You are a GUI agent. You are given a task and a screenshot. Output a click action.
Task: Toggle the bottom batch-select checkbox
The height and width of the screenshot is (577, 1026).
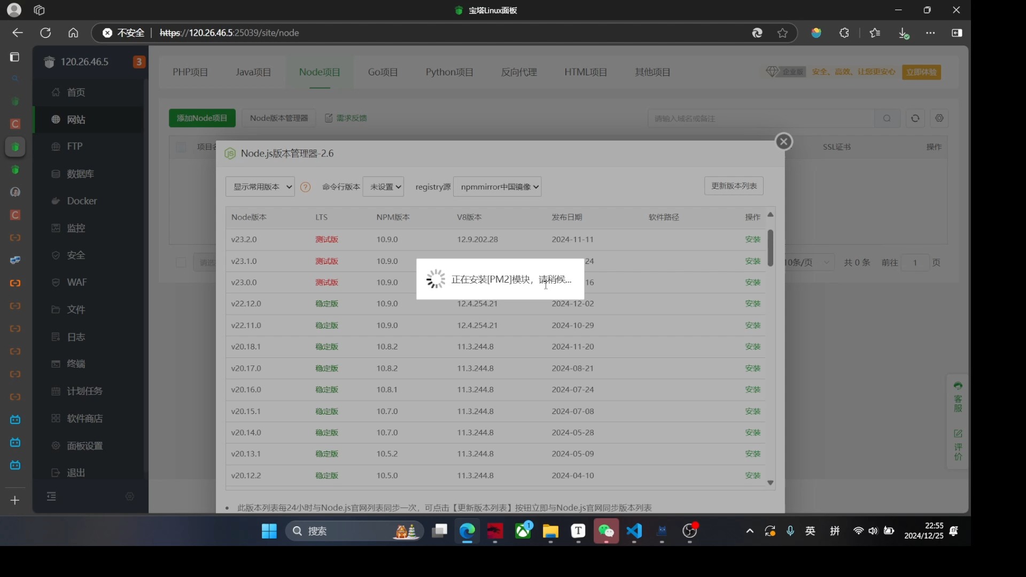pyautogui.click(x=181, y=262)
